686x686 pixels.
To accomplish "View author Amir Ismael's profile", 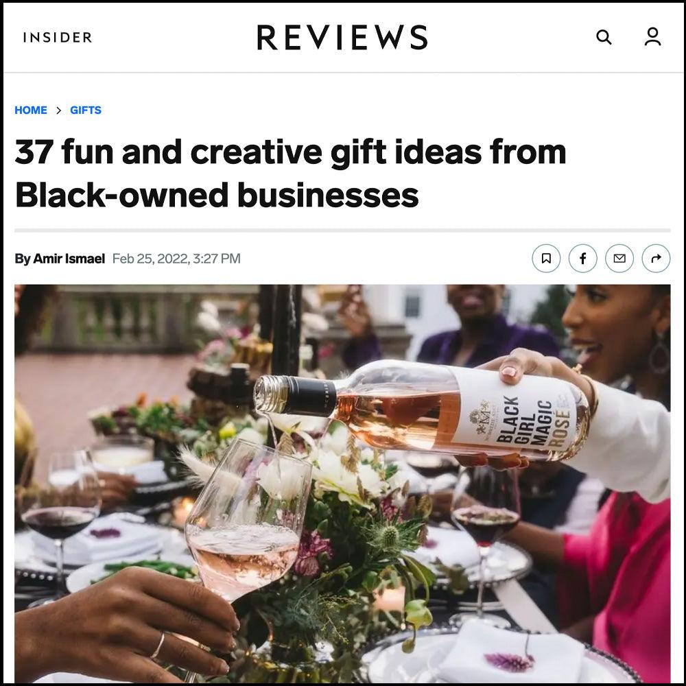I will coord(69,259).
